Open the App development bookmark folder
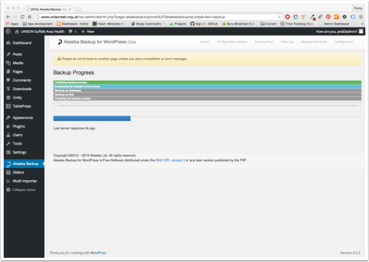Image resolution: width=369 pixels, height=262 pixels. (37, 24)
